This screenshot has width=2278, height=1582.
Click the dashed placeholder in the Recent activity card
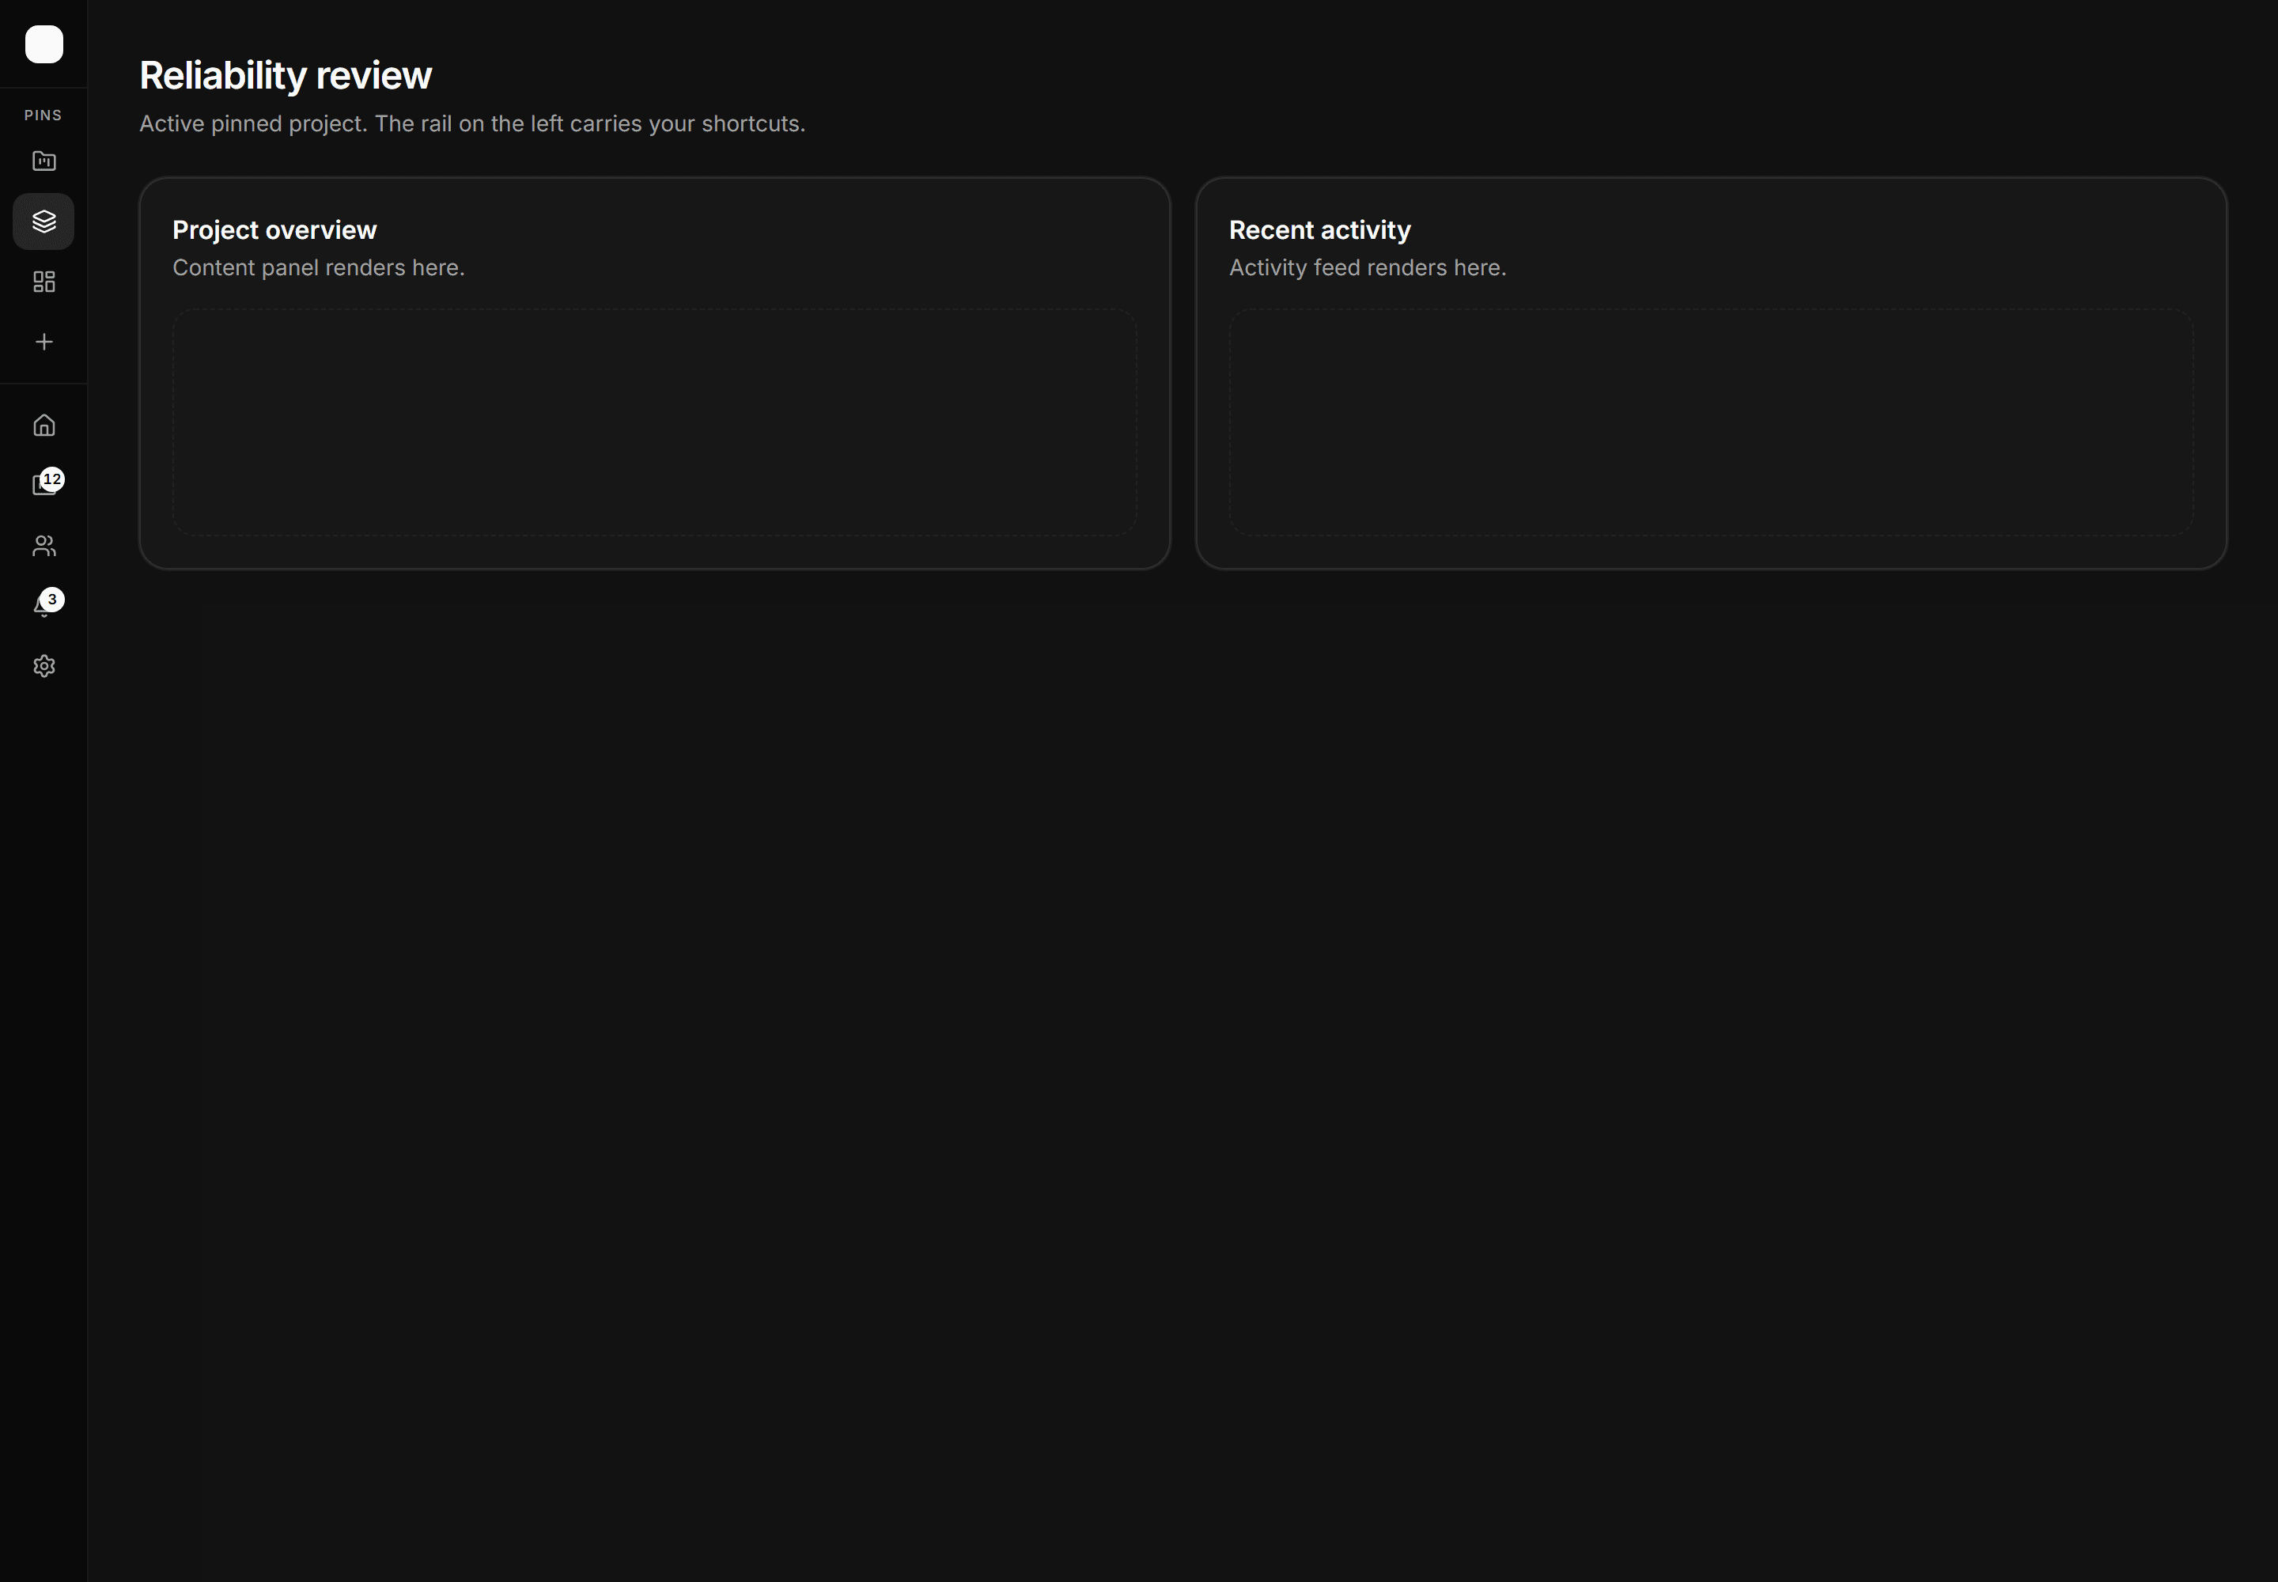(x=1711, y=422)
